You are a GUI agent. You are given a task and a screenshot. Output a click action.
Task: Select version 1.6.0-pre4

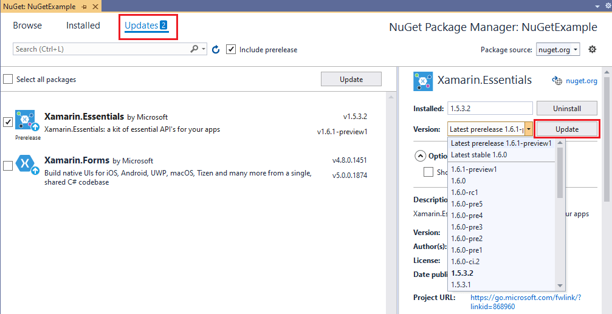coord(501,216)
